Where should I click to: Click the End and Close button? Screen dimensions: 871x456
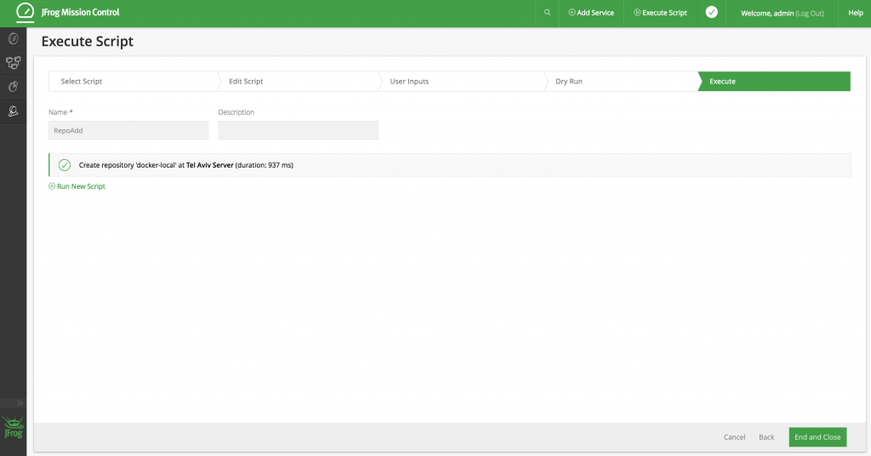817,437
